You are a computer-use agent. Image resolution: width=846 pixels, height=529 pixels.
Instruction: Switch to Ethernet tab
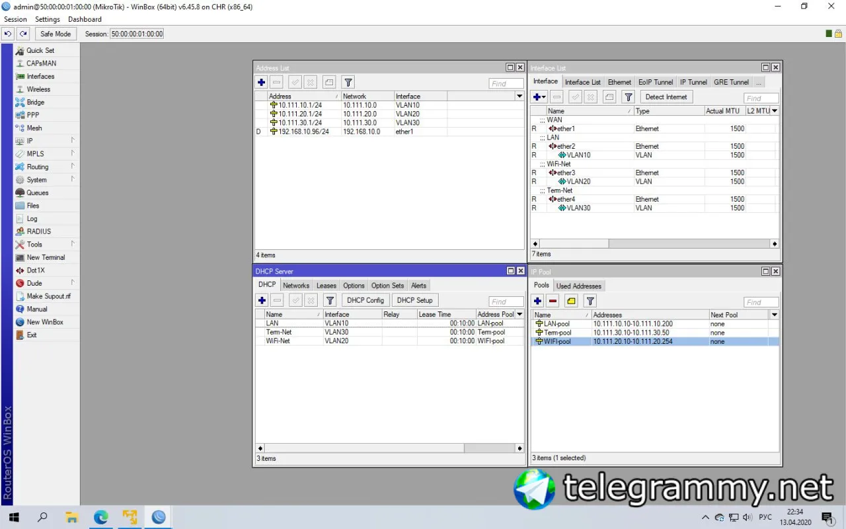620,82
